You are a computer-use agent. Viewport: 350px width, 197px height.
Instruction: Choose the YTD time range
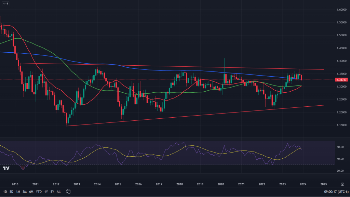tap(39, 192)
